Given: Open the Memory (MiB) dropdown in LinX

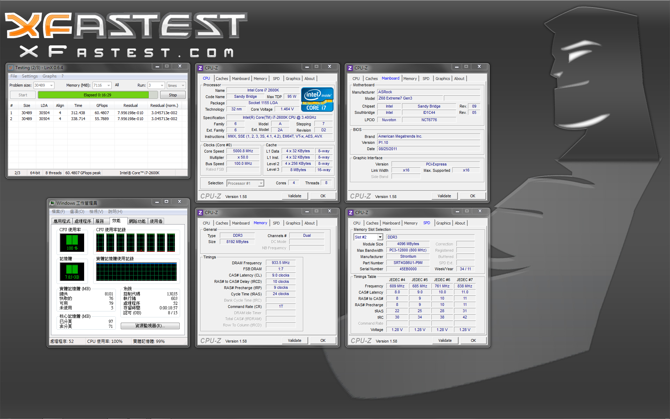Looking at the screenshot, I should point(109,86).
